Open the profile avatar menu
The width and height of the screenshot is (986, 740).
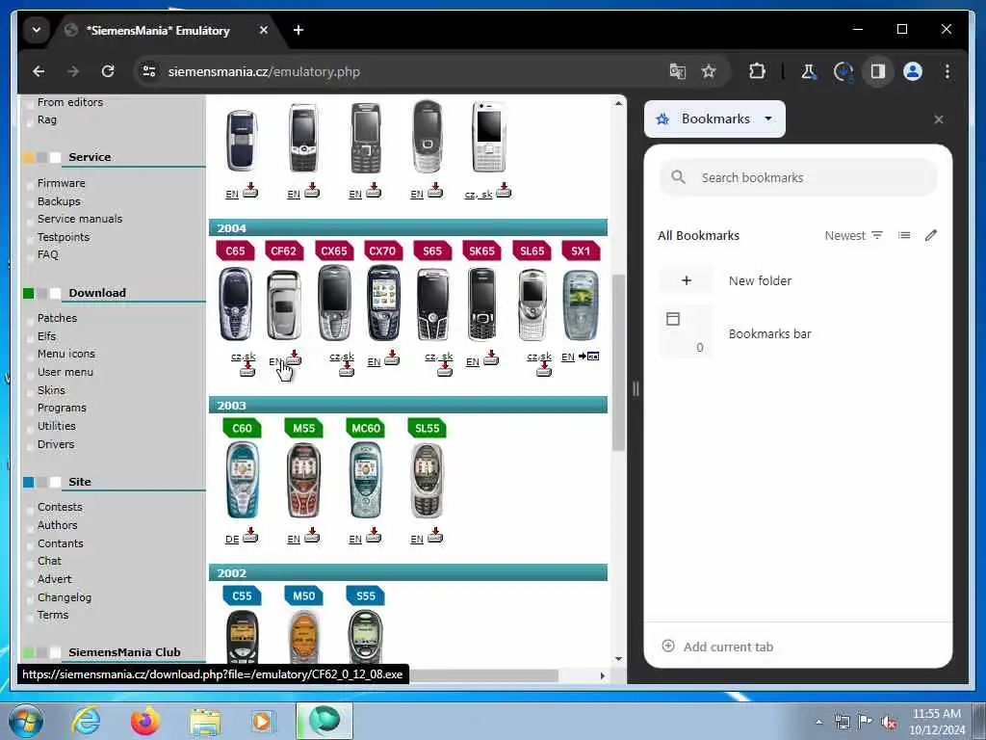913,71
